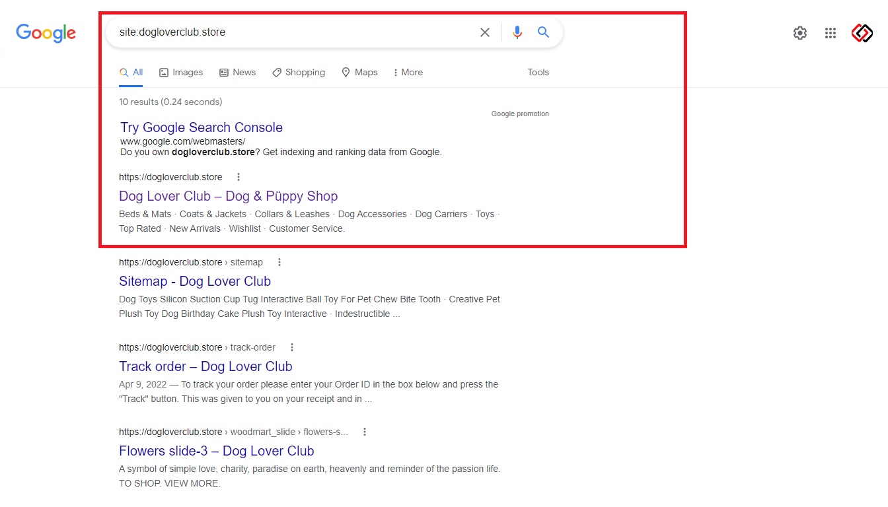The height and width of the screenshot is (507, 888).
Task: Select the All tab
Action: (x=131, y=73)
